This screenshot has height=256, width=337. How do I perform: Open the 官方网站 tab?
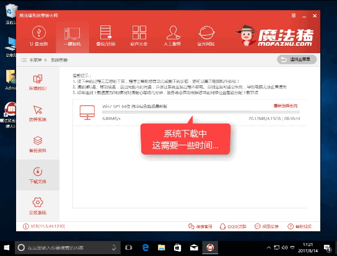(206, 36)
